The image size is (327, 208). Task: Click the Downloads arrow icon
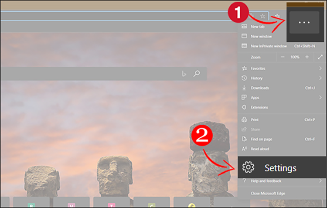[x=244, y=88]
